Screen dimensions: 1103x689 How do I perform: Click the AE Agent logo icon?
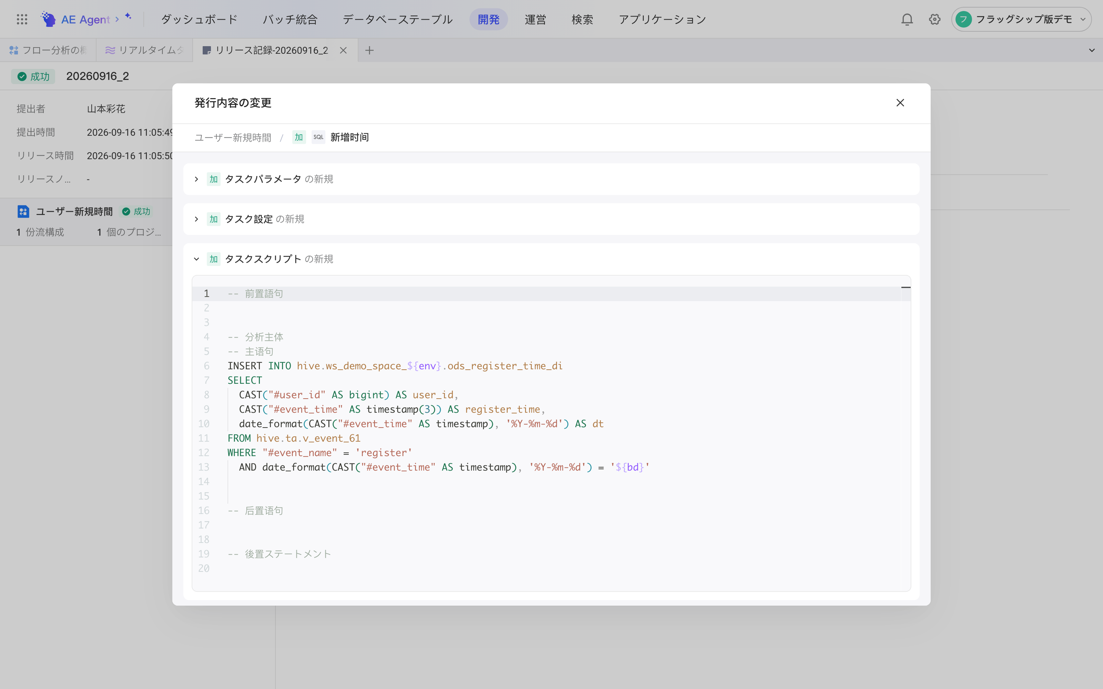(x=48, y=19)
